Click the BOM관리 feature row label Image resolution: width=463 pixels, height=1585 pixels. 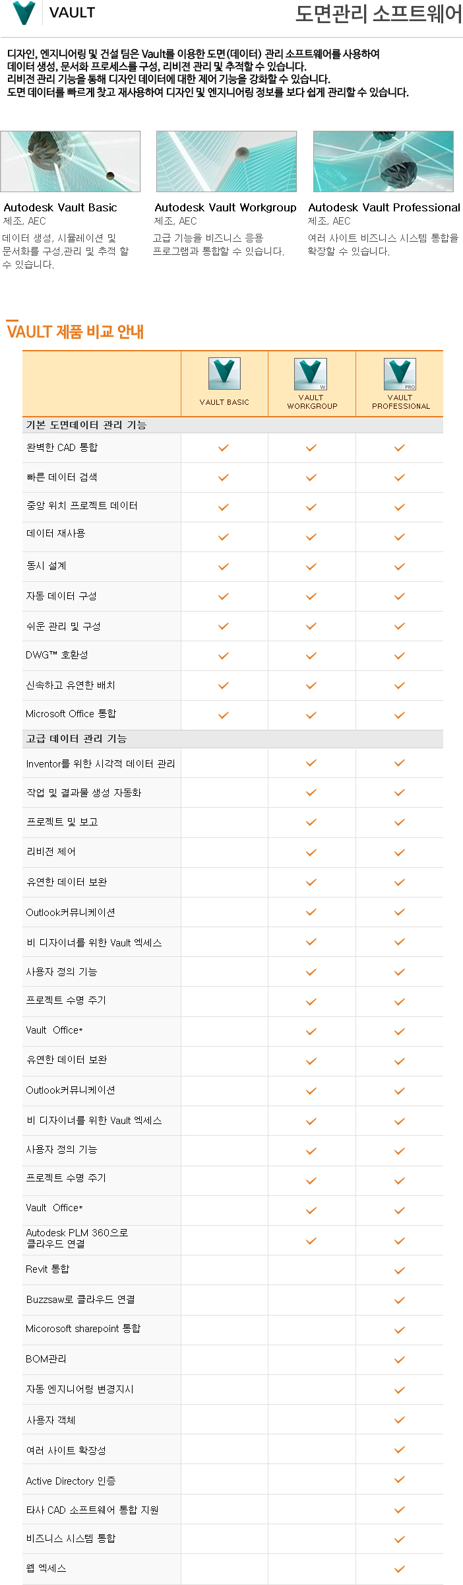pyautogui.click(x=46, y=1358)
